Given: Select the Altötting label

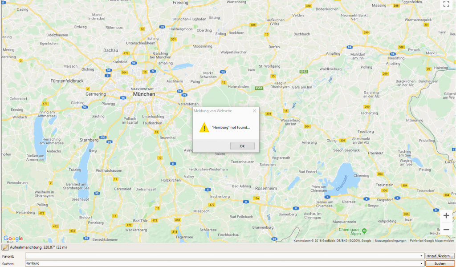Looking at the screenshot, I should (x=393, y=63).
